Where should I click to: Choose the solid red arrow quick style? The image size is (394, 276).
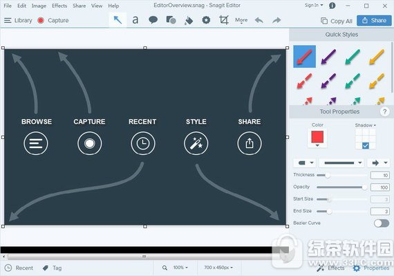click(x=304, y=57)
